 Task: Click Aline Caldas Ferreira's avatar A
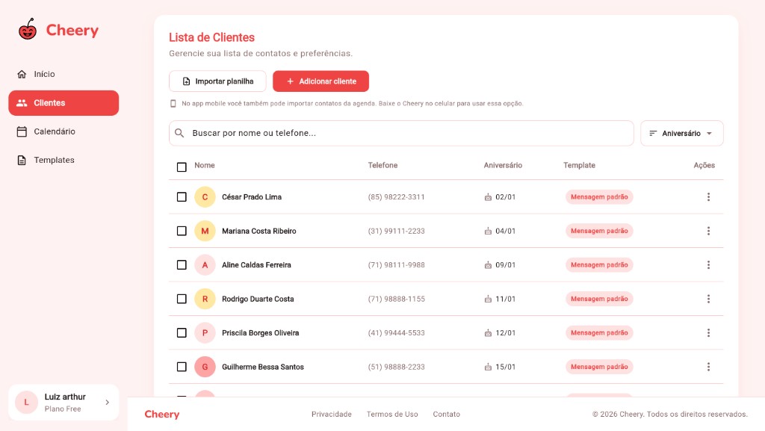pos(205,264)
